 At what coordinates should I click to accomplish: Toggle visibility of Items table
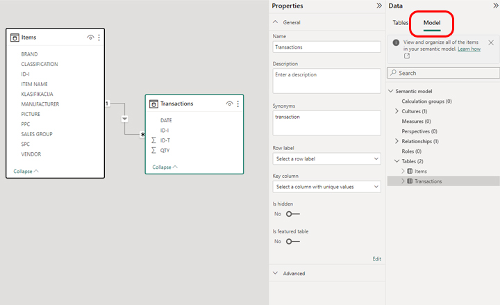[x=91, y=38]
